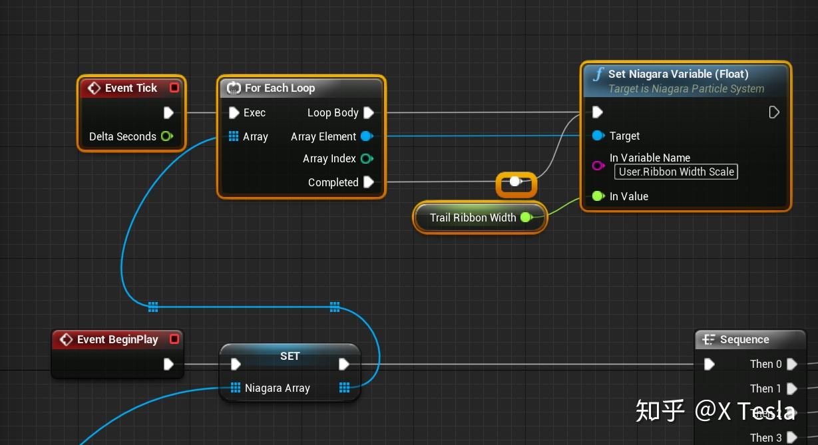Image resolution: width=818 pixels, height=445 pixels.
Task: Click the Target input pin on Set Niagara Variable
Action: pyautogui.click(x=598, y=136)
